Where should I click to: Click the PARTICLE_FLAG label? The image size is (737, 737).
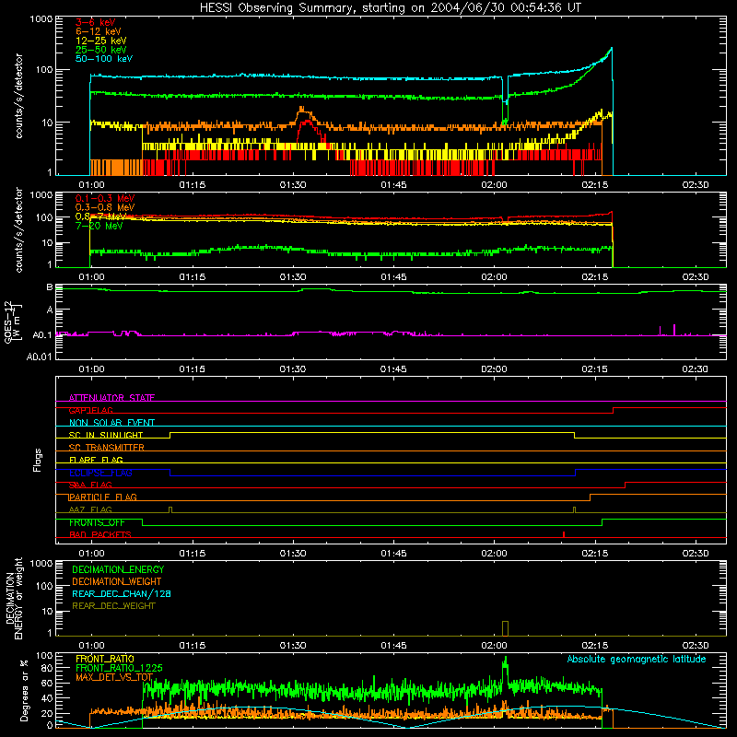[103, 497]
